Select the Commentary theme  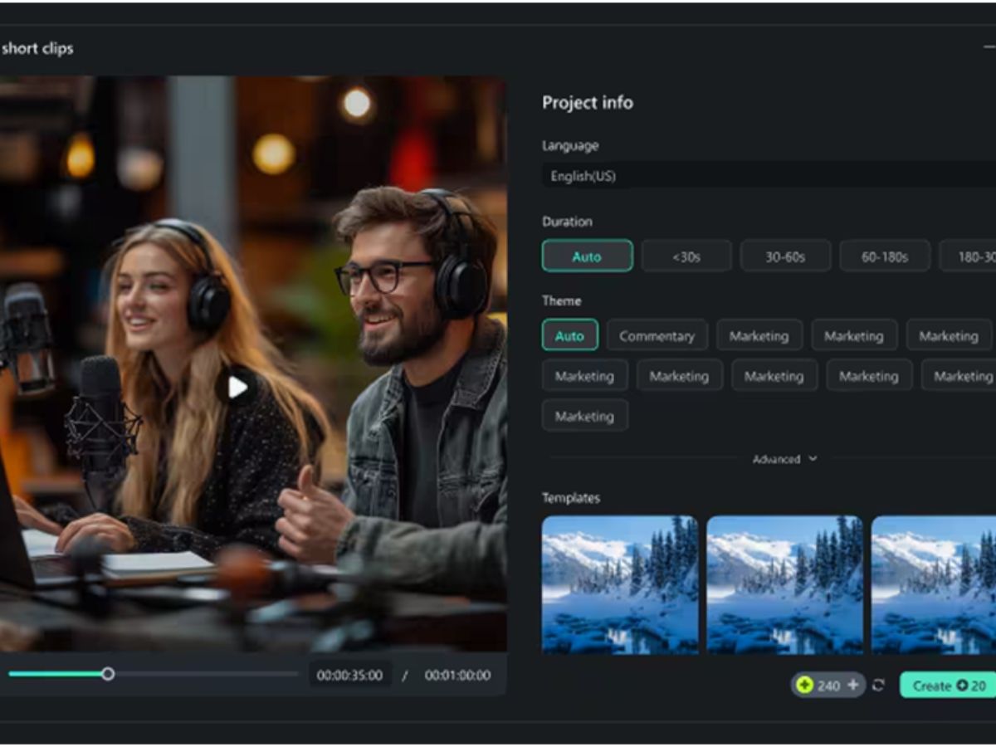click(x=657, y=335)
